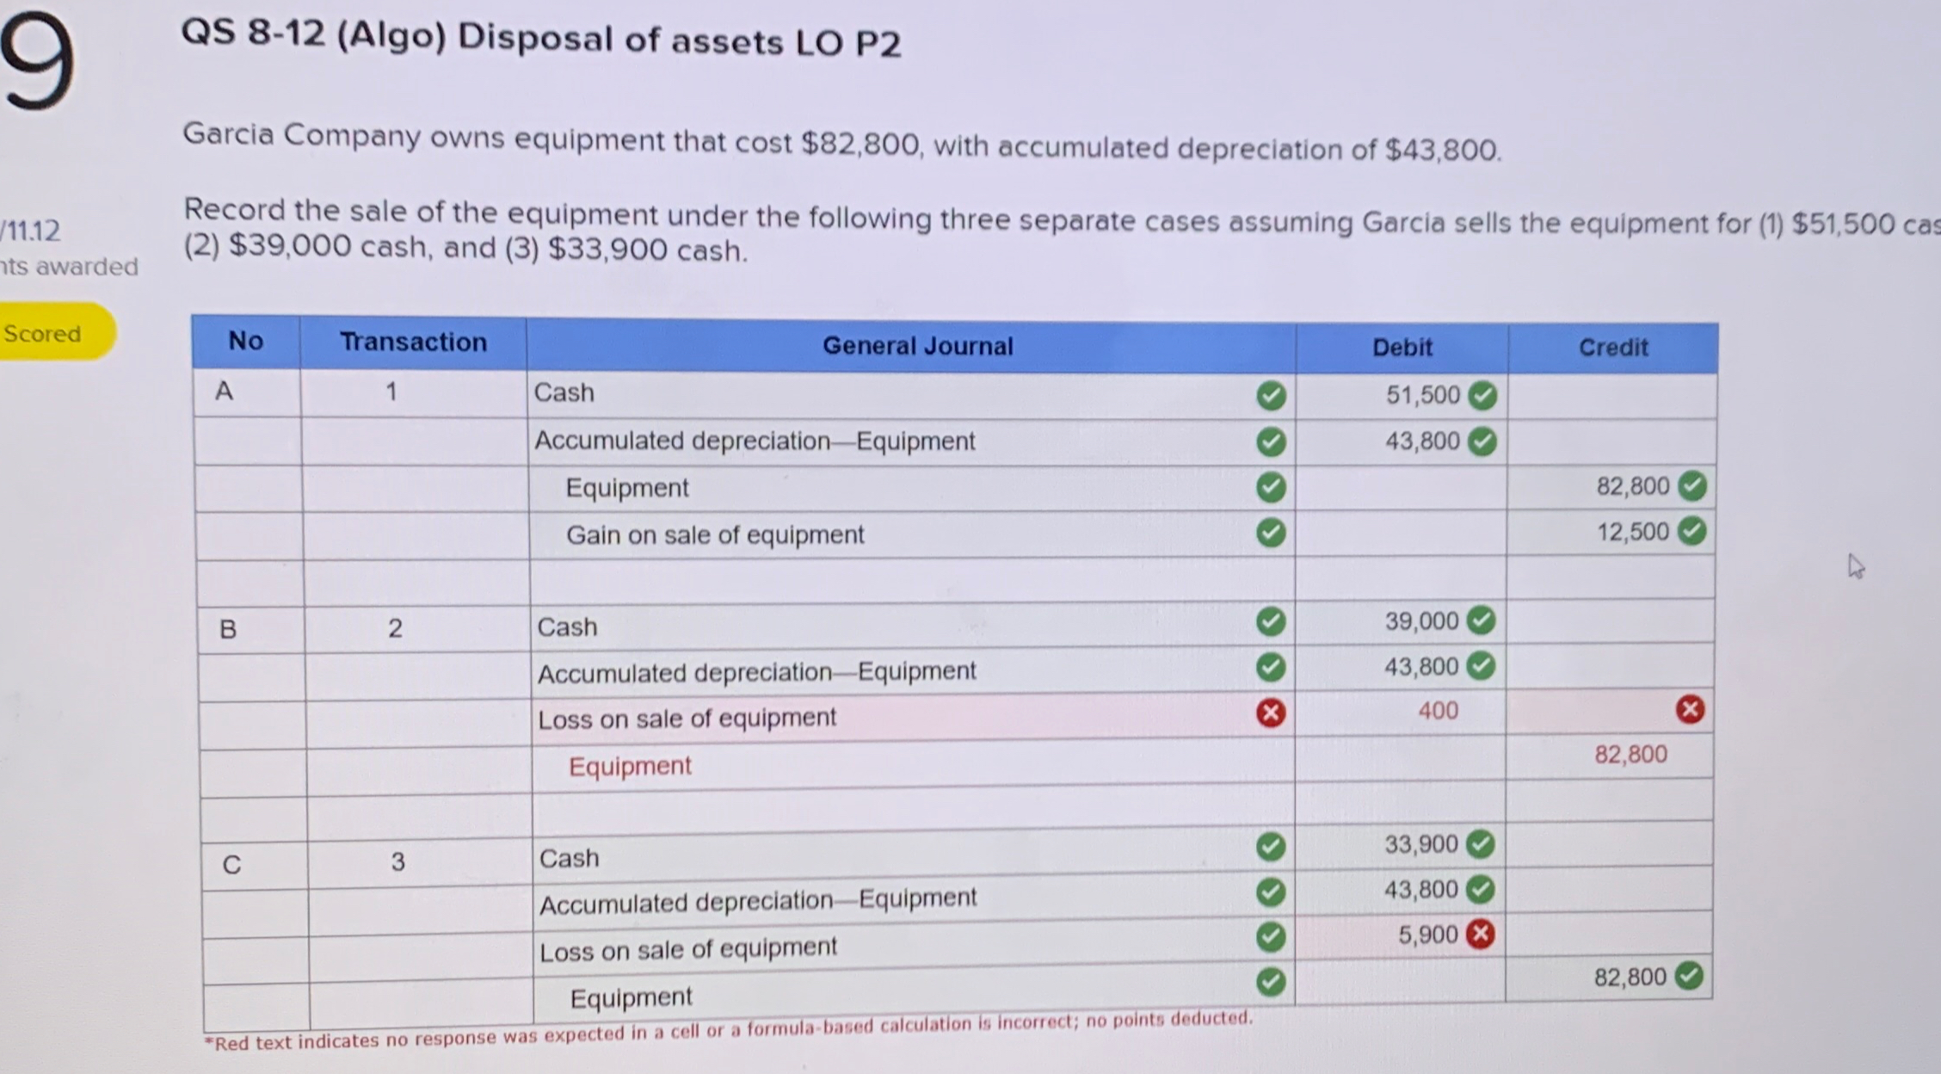The height and width of the screenshot is (1074, 1941).
Task: Click red X next to 5,900 debit
Action: click(1479, 934)
